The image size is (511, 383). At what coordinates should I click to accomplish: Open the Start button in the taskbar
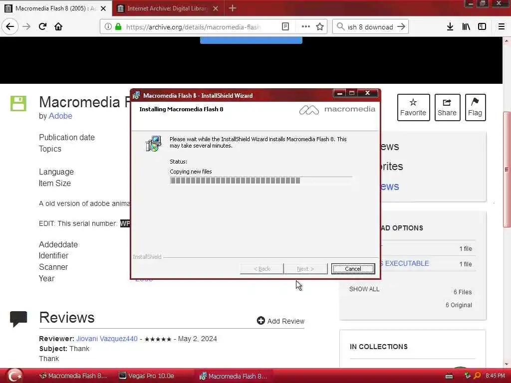(x=14, y=375)
